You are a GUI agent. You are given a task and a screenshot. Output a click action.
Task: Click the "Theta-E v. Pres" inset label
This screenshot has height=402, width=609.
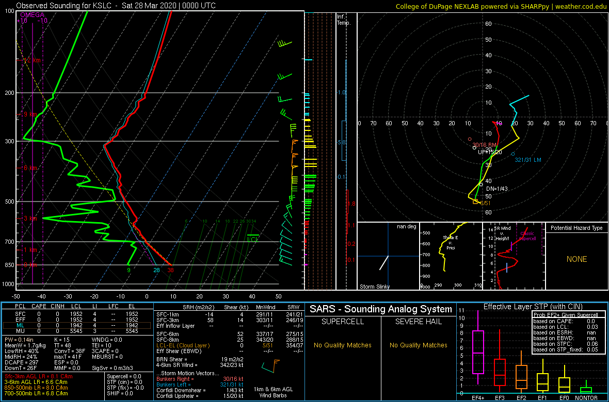pos(450,242)
